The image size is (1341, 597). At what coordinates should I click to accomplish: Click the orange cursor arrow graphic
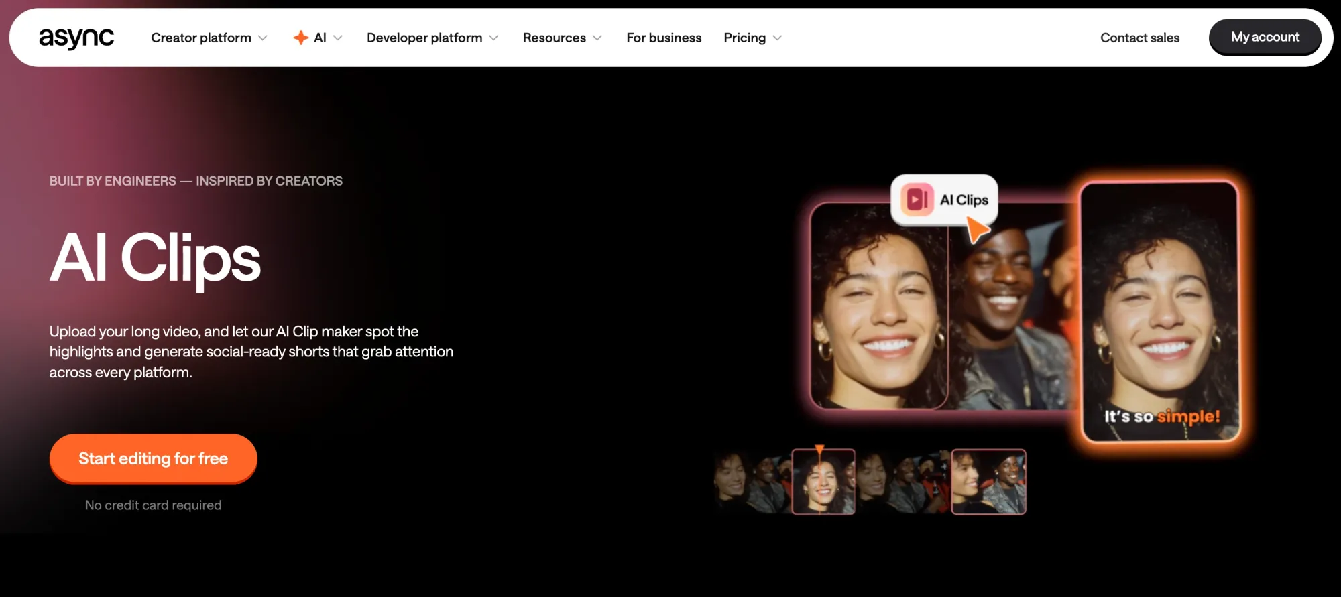(978, 230)
